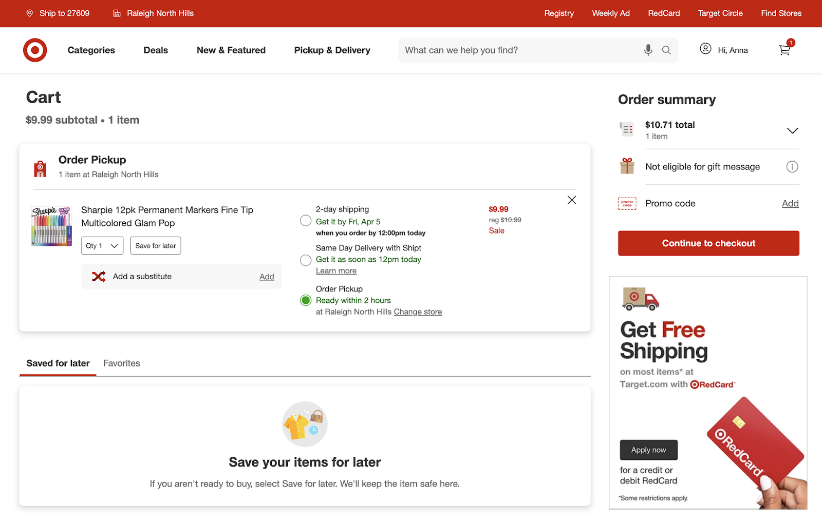The width and height of the screenshot is (822, 523).
Task: Click the Target bullseye logo
Action: pos(34,50)
